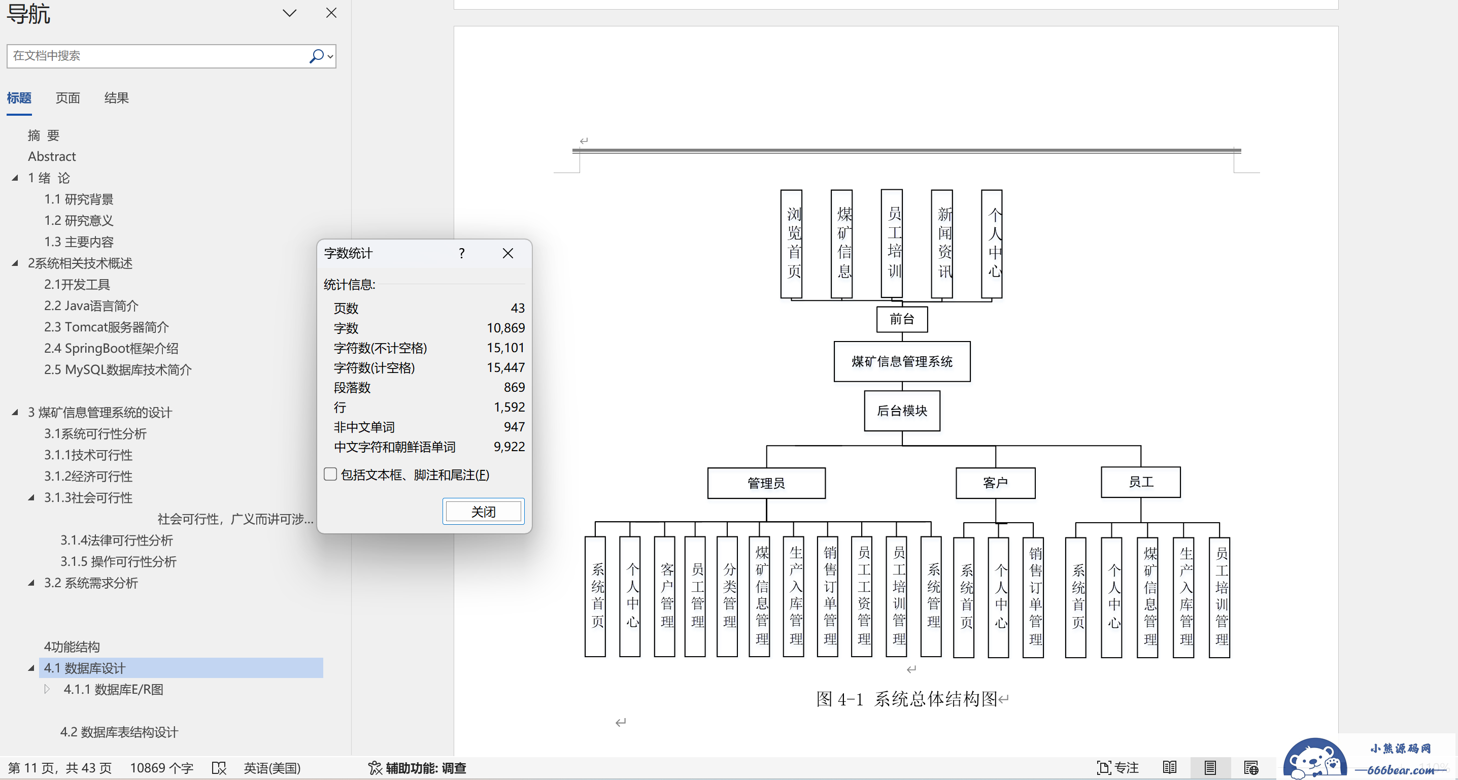Select the 前台 box in diagram
Viewport: 1458px width, 780px height.
[x=902, y=319]
